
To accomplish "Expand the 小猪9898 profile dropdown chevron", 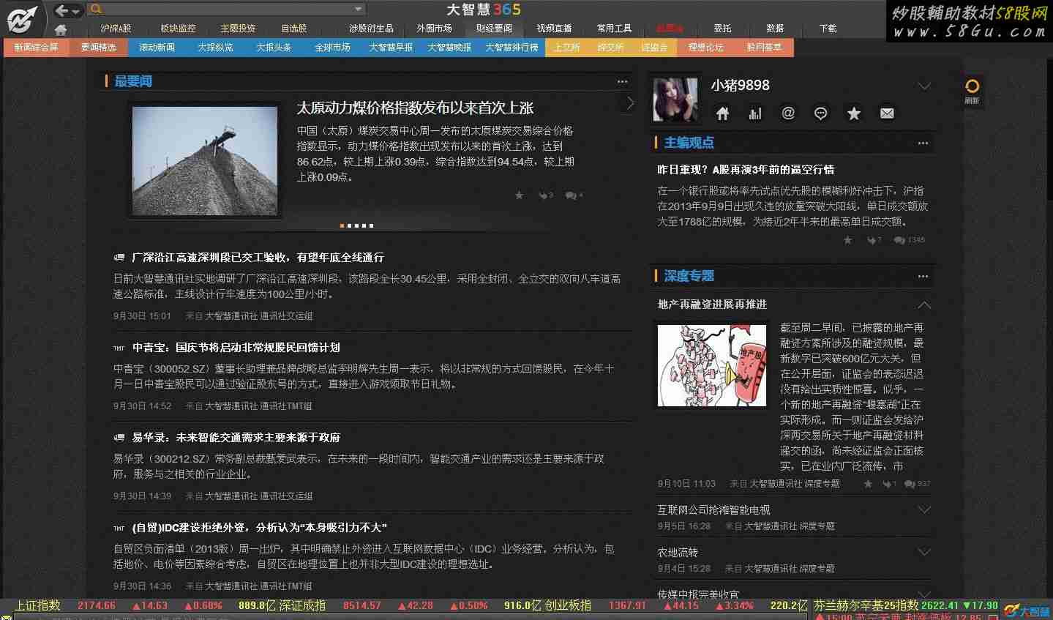I will coord(924,86).
